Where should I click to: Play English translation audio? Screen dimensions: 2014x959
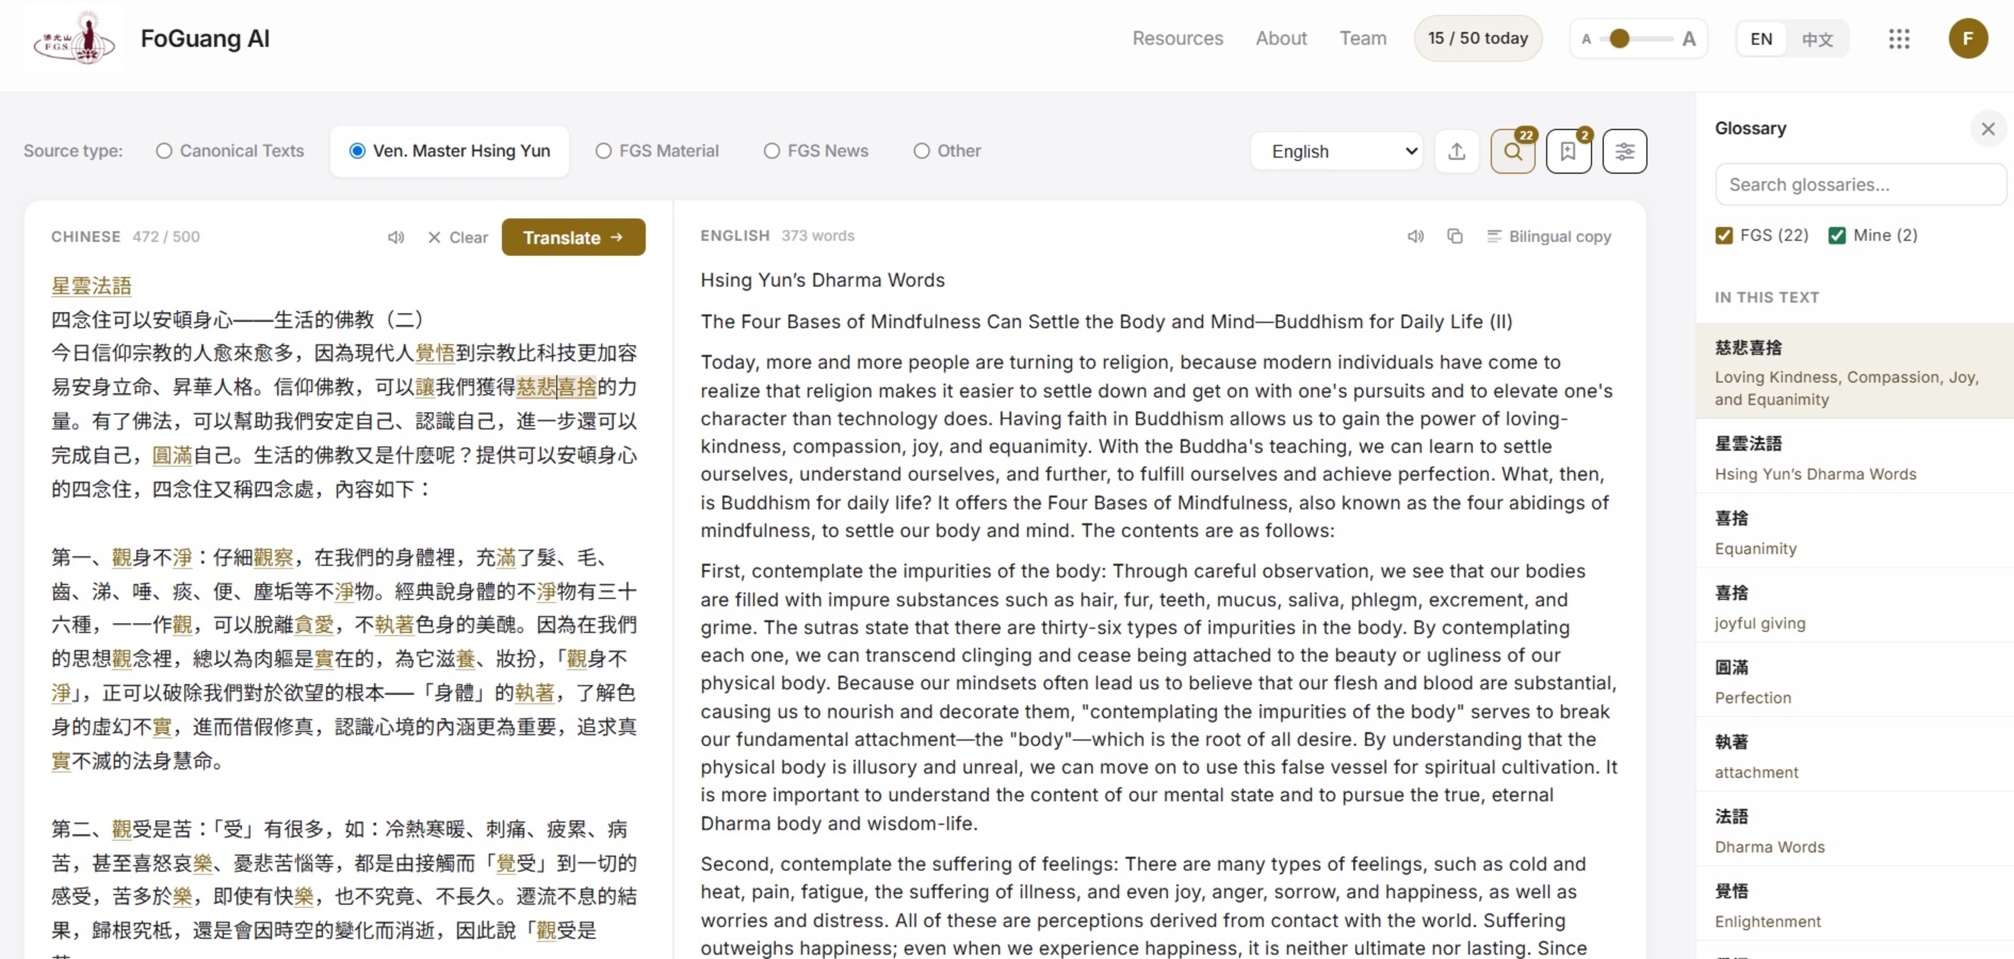pos(1416,236)
